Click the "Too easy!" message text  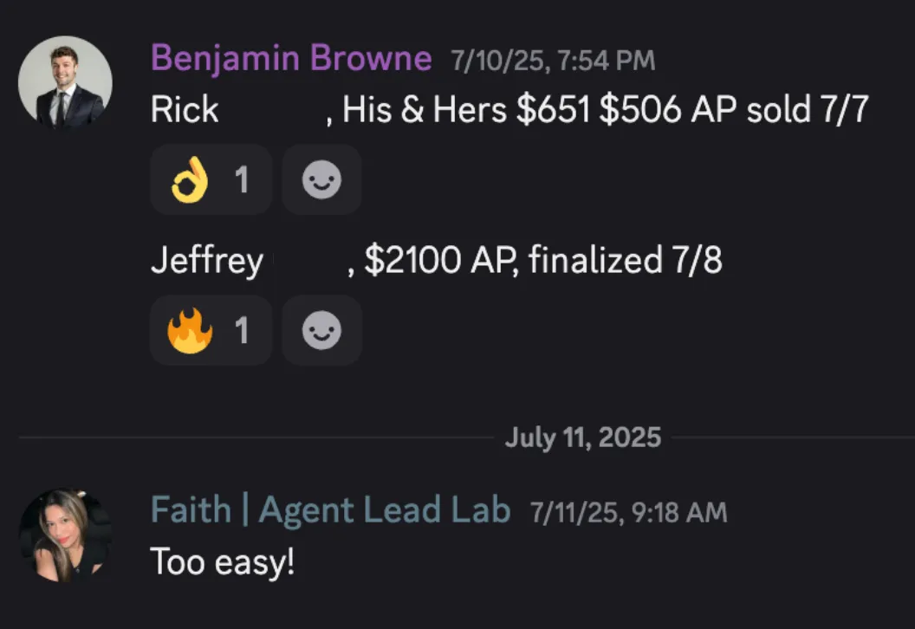coord(223,562)
